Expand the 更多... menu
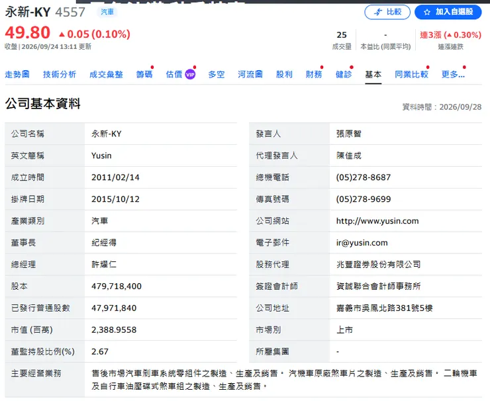 coord(453,74)
